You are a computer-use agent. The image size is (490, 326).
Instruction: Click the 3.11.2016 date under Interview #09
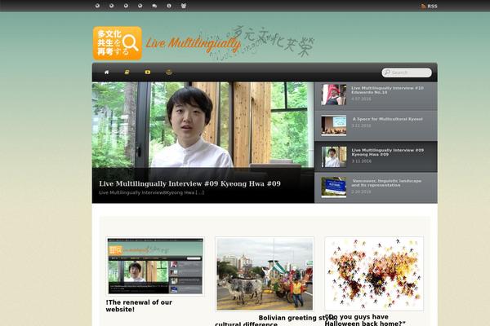click(361, 161)
